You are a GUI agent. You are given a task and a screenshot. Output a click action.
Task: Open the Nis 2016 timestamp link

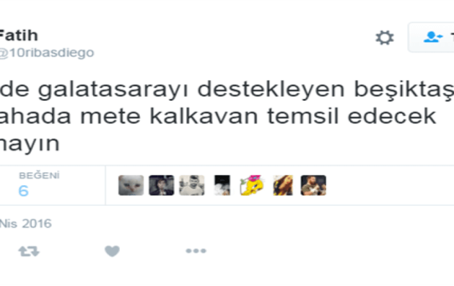pyautogui.click(x=26, y=223)
